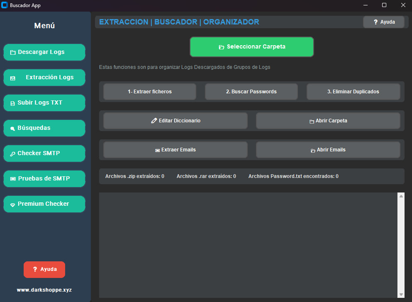
Task: Open Subir Logs TXT via its file icon
Action: 12,102
